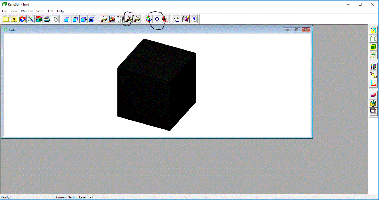This screenshot has height=200, width=379.
Task: Click the magic wand toolbar icon
Action: 31,19
